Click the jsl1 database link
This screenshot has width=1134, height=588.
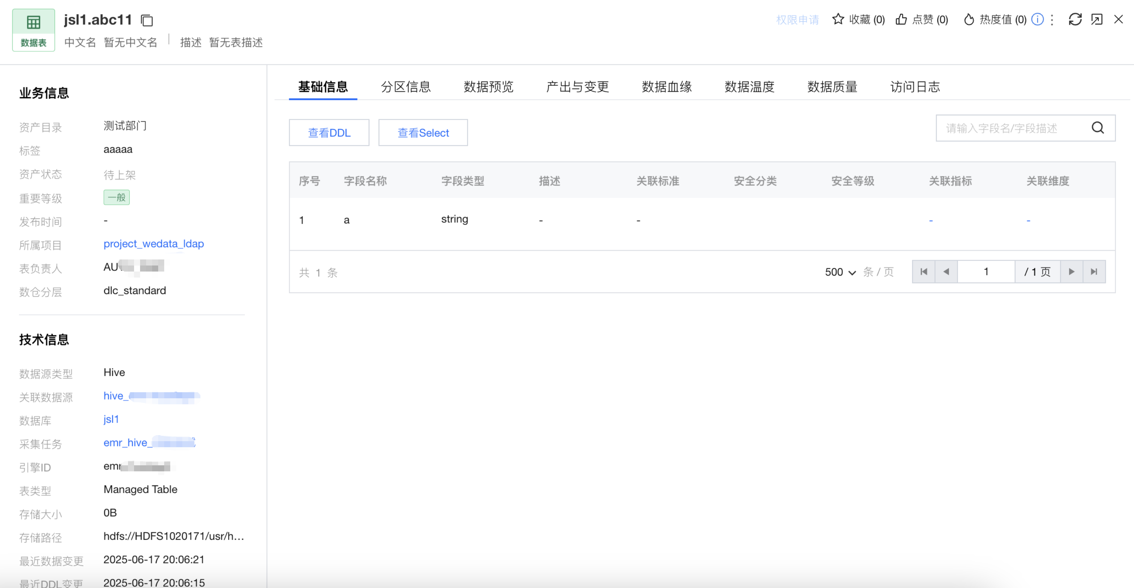click(x=111, y=419)
